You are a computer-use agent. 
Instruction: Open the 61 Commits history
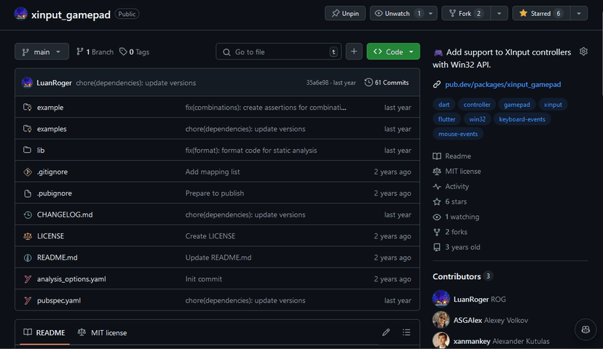387,83
